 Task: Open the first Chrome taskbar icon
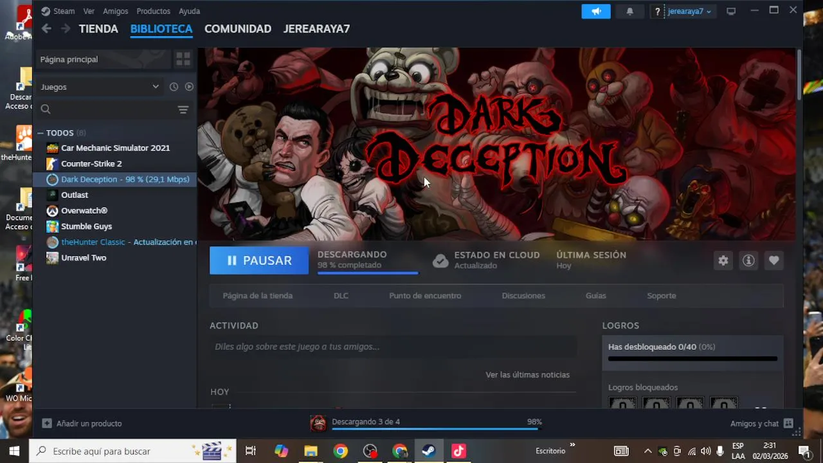click(x=340, y=451)
